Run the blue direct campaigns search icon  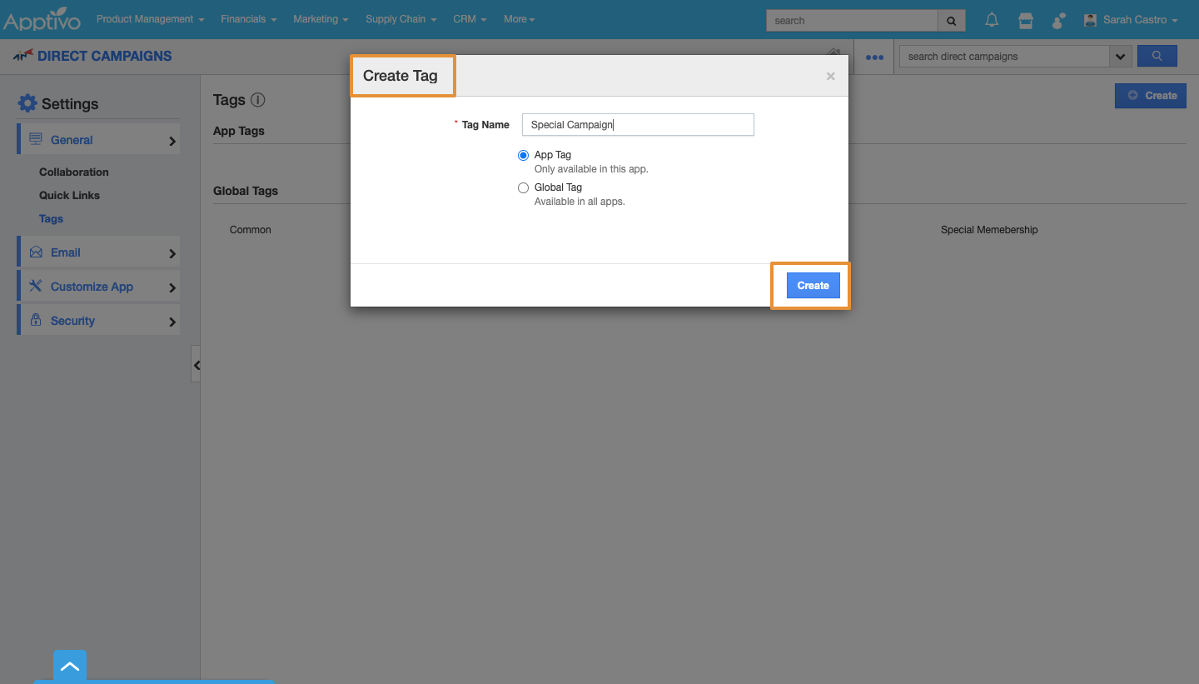1157,55
